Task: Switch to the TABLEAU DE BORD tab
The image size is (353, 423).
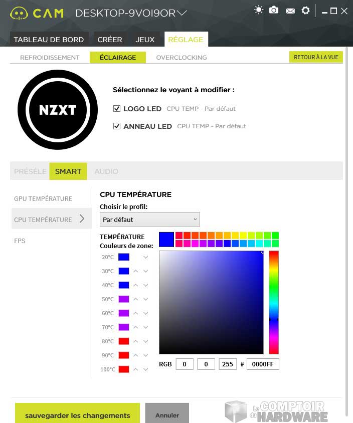Action: click(49, 40)
